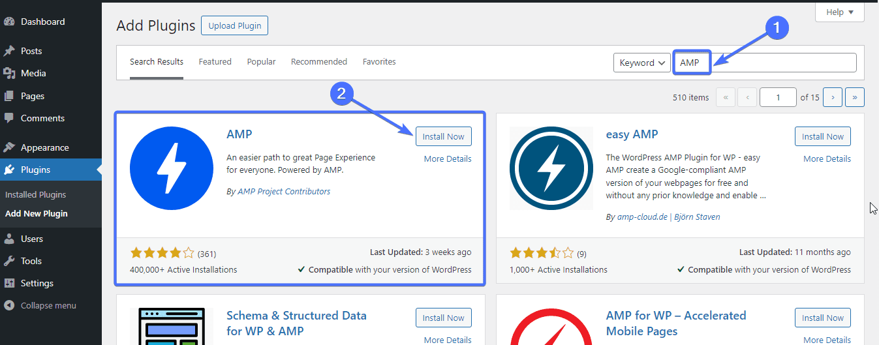The width and height of the screenshot is (879, 345).
Task: Open the Recommended plugins tab
Action: click(319, 62)
